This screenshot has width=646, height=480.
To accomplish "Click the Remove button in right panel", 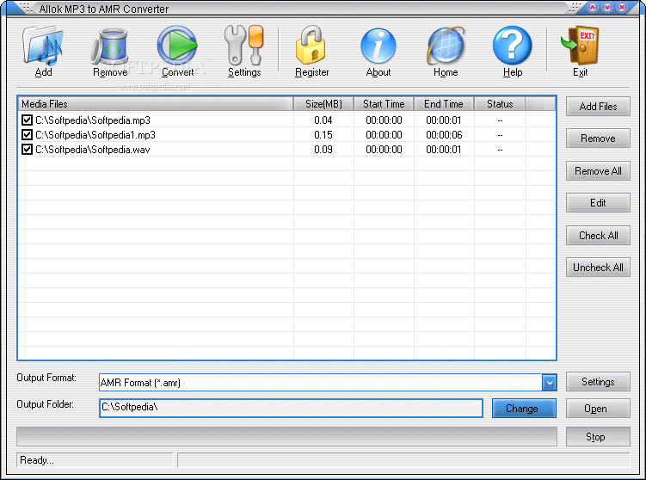I will click(x=598, y=138).
